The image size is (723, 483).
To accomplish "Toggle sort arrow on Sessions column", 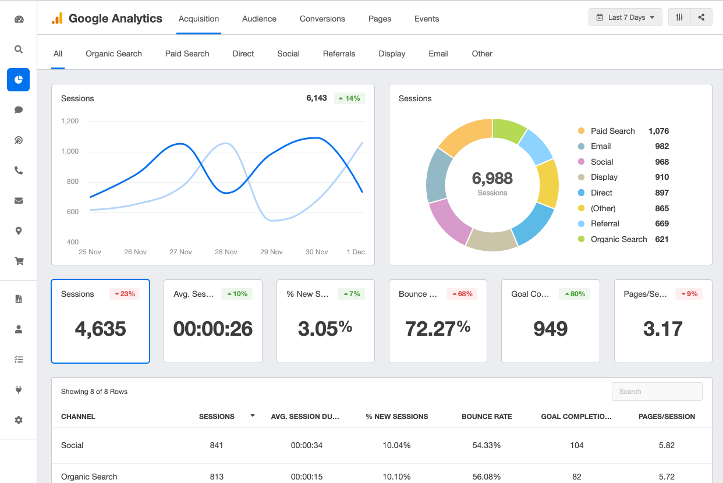I will click(252, 416).
